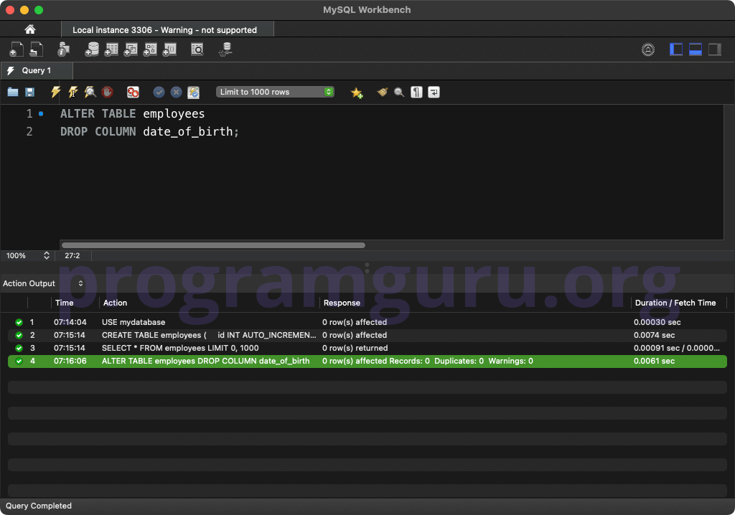Toggle word wrap in editor
The width and height of the screenshot is (735, 515).
(434, 92)
